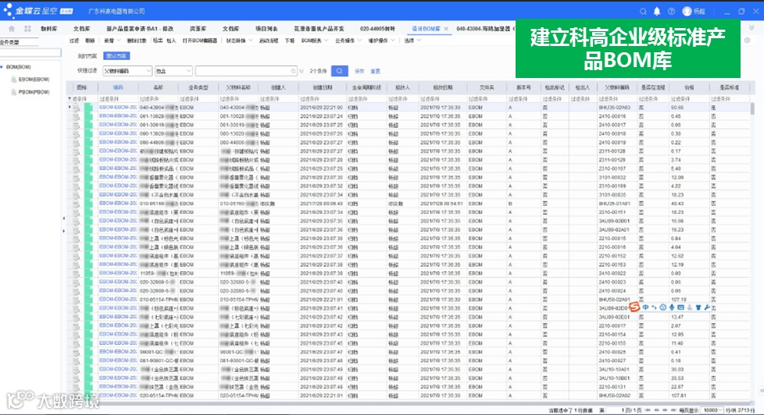Screen dimensions: 764x415
Task: Select the 默认方案 scheme button
Action: click(x=116, y=56)
